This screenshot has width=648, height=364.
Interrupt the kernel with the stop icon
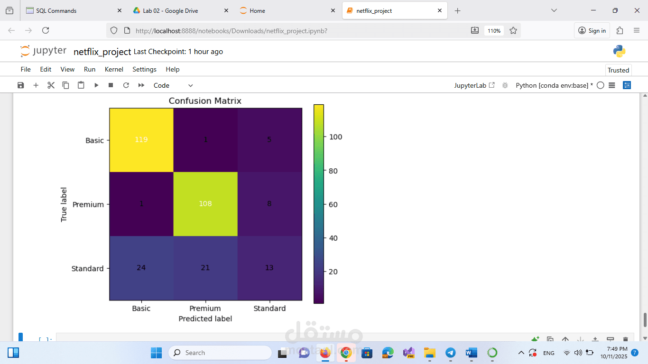tap(111, 85)
